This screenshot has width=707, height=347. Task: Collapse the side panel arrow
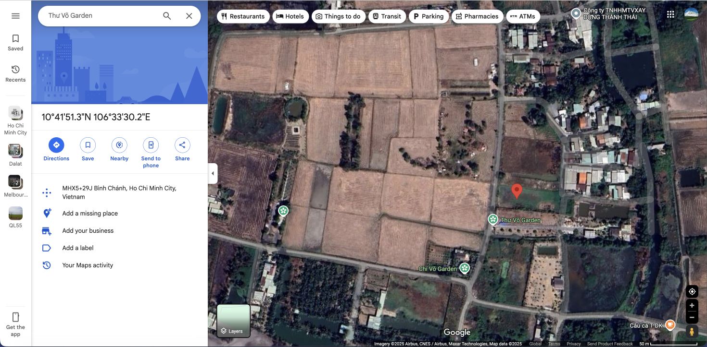213,173
